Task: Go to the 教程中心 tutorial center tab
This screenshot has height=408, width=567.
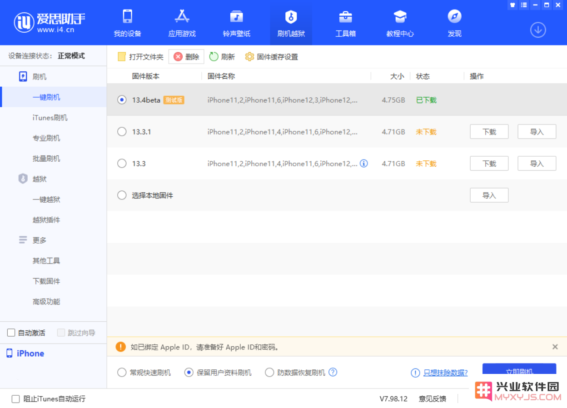Action: click(x=400, y=23)
